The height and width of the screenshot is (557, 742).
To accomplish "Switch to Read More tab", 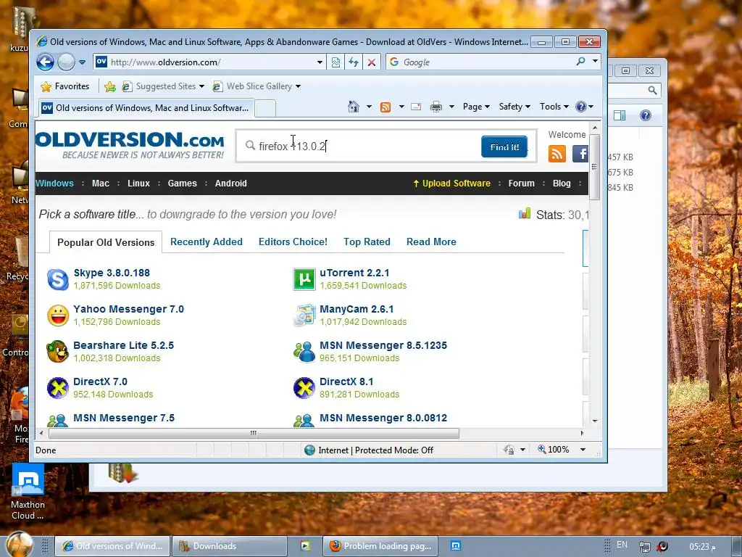I will [x=431, y=242].
